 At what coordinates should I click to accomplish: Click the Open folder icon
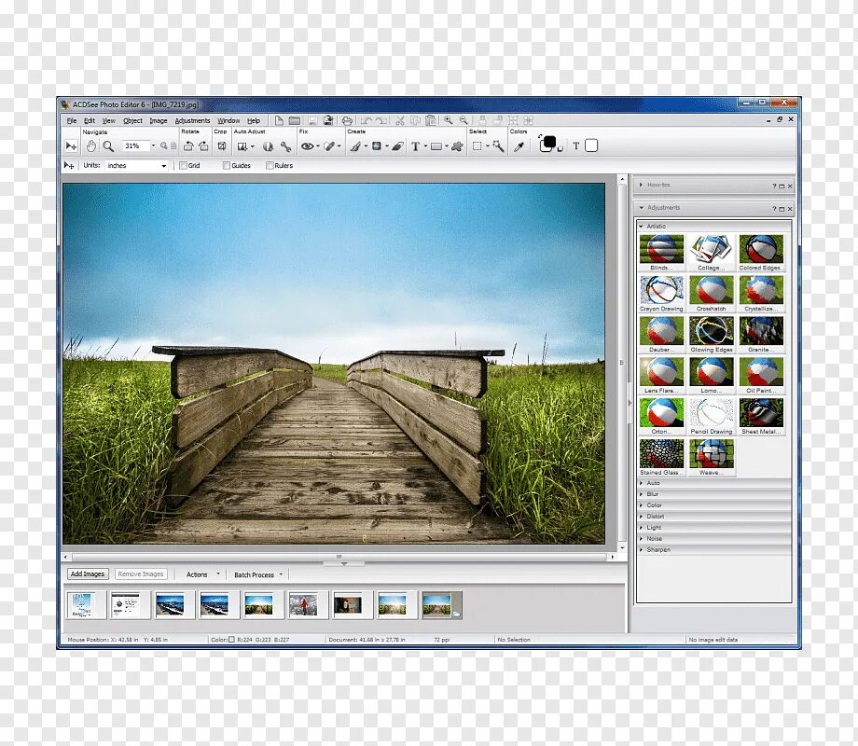coord(295,120)
